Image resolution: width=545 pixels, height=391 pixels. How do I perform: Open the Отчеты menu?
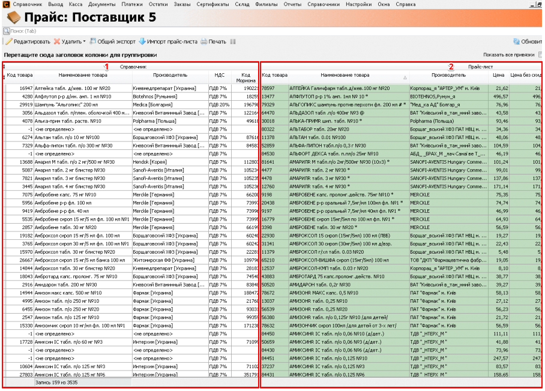pyautogui.click(x=292, y=4)
